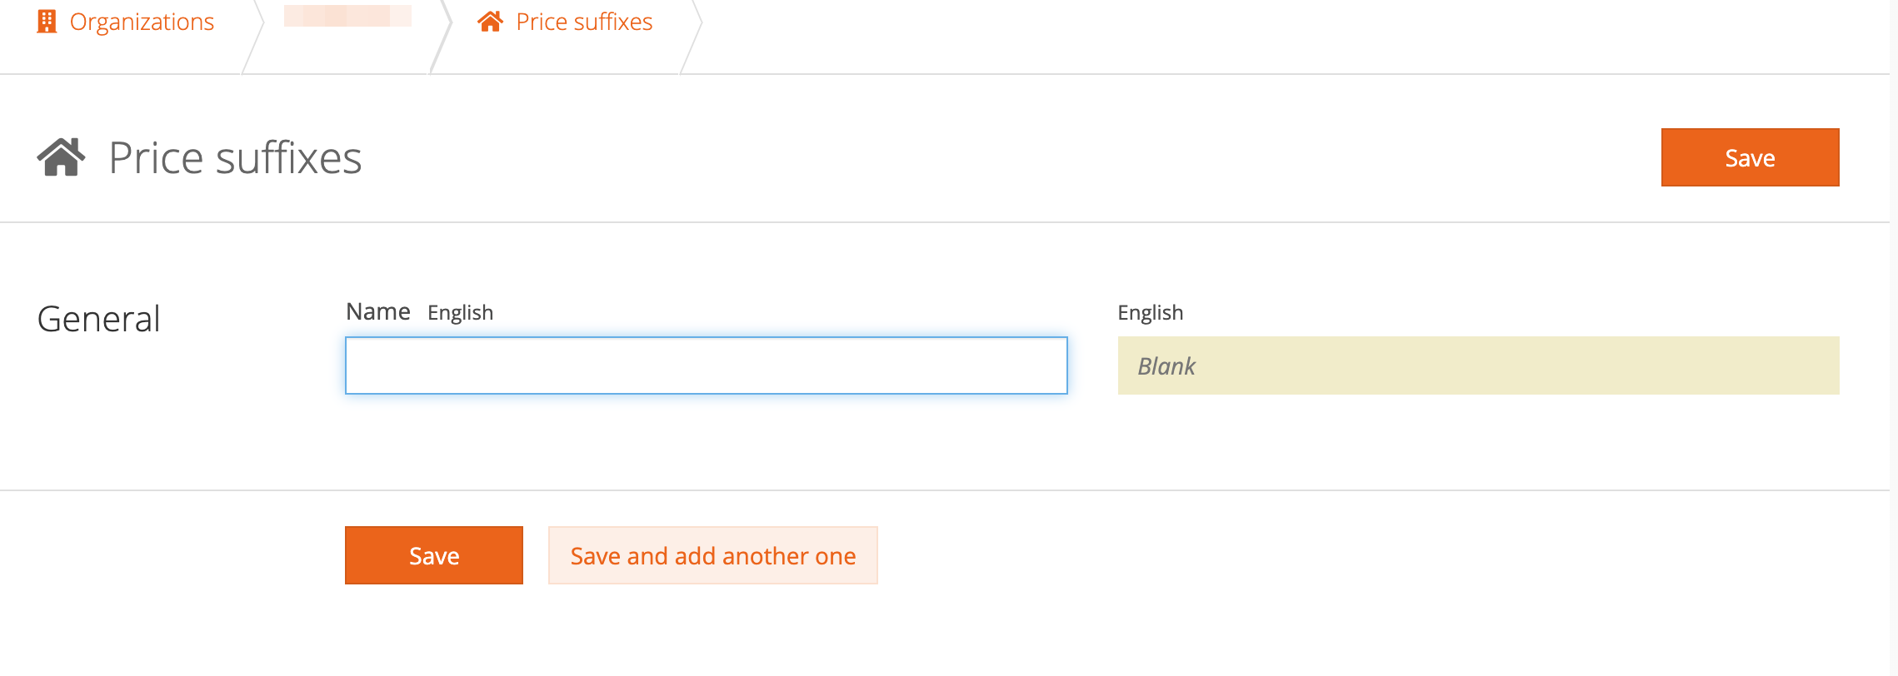
Task: Click the Price suffixes page title text
Action: (235, 157)
